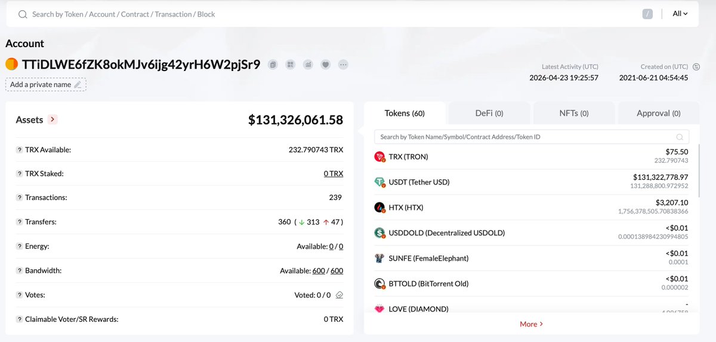Click the USDT value $131,322,778.97

tap(661, 177)
